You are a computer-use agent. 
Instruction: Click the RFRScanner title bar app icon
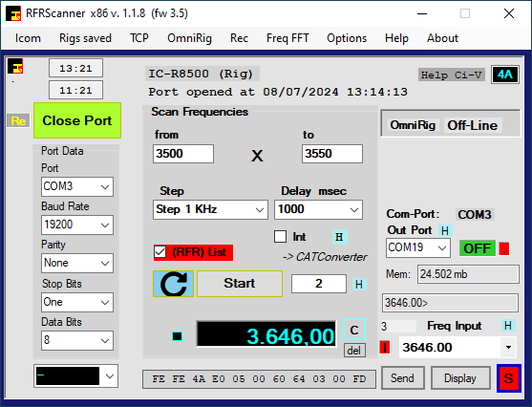click(x=13, y=13)
